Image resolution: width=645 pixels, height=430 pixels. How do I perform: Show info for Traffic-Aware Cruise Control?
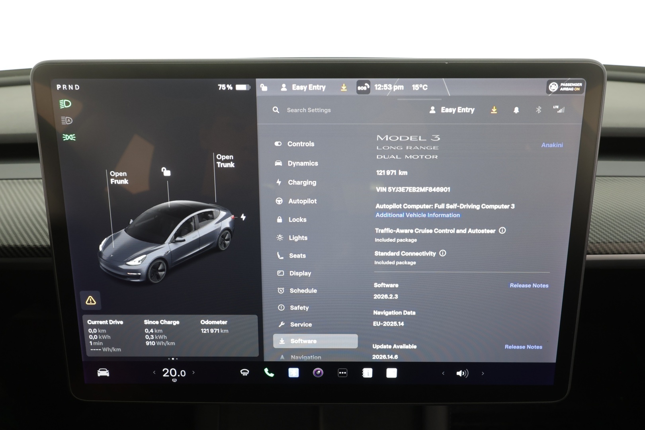[502, 231]
